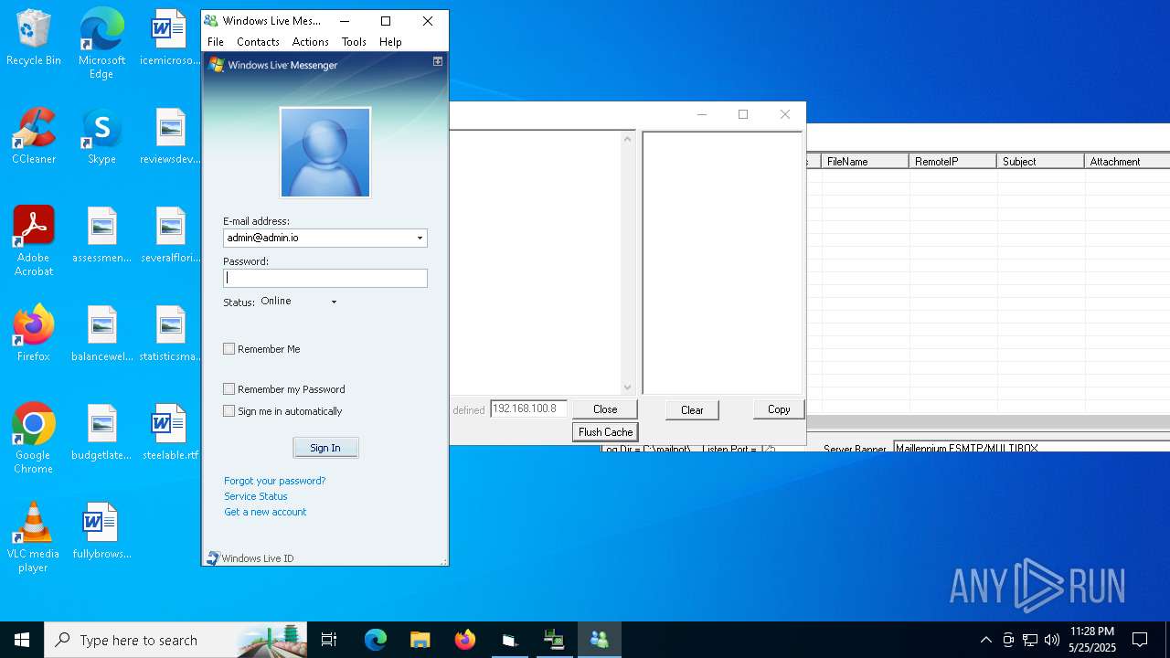
Task: Open the Status Online dropdown
Action: tap(299, 302)
